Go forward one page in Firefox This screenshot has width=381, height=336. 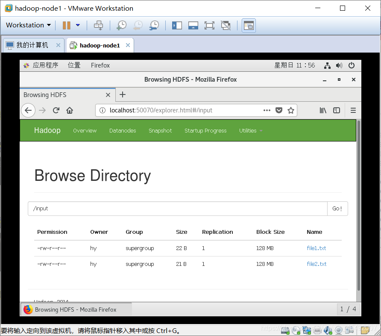click(42, 110)
